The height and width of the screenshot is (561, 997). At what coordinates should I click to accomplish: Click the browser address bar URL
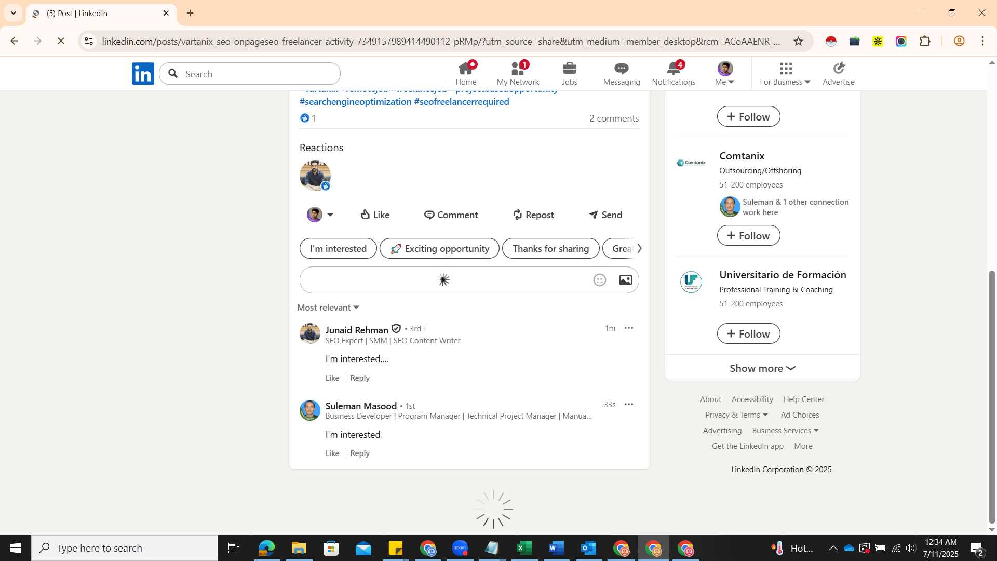coord(440,41)
